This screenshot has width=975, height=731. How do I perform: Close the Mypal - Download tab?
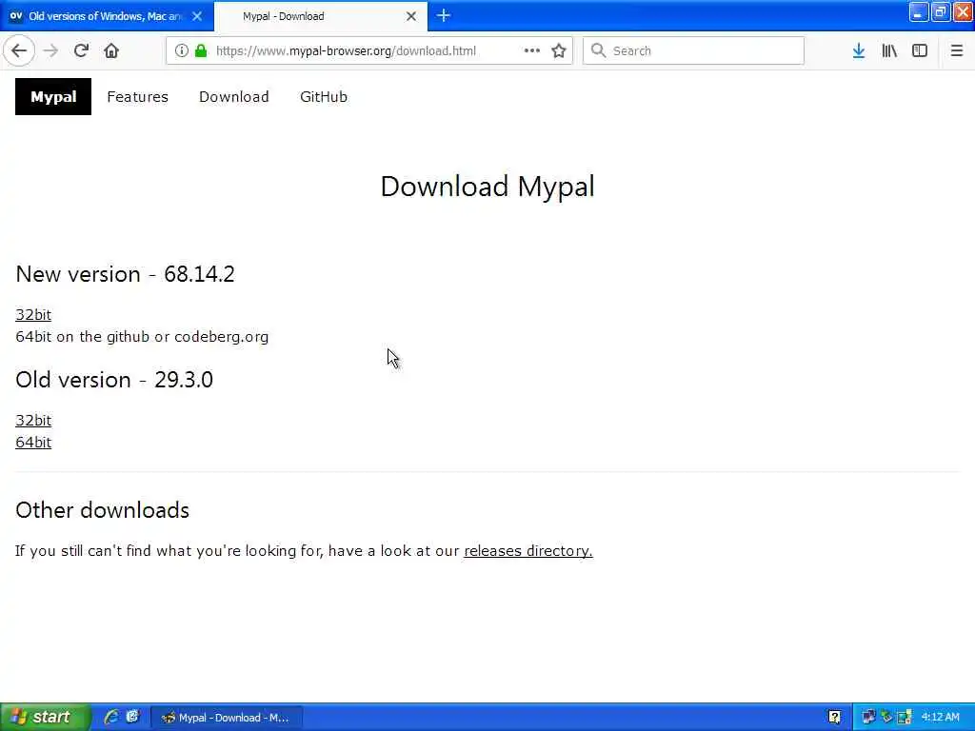pos(411,16)
